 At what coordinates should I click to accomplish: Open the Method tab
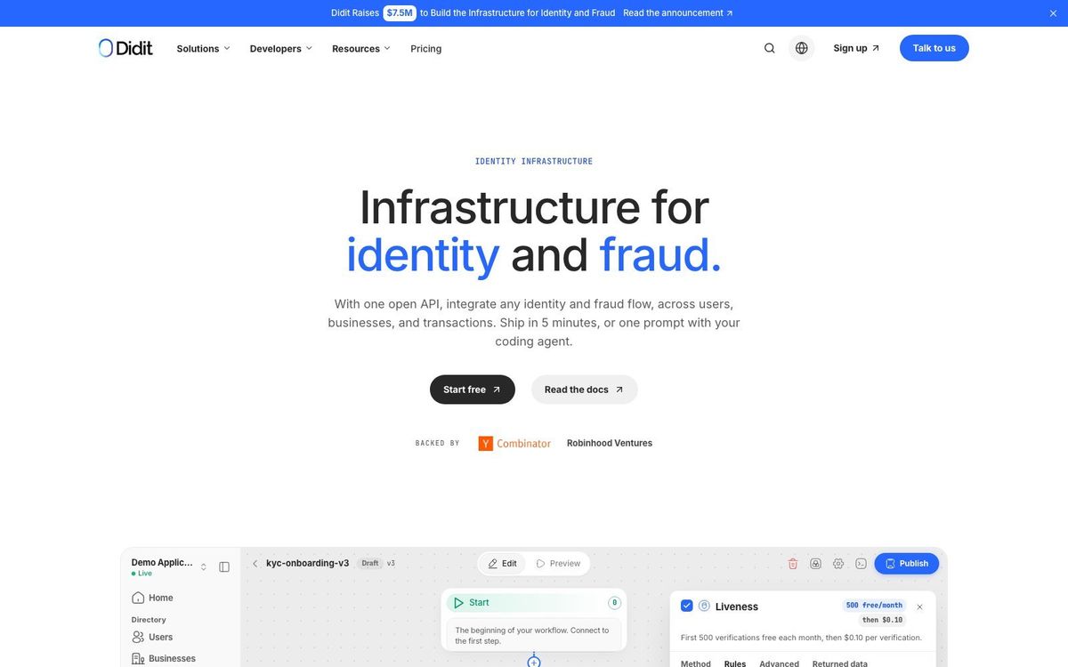696,663
